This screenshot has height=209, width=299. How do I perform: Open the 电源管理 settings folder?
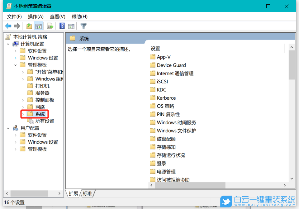pos(166,171)
